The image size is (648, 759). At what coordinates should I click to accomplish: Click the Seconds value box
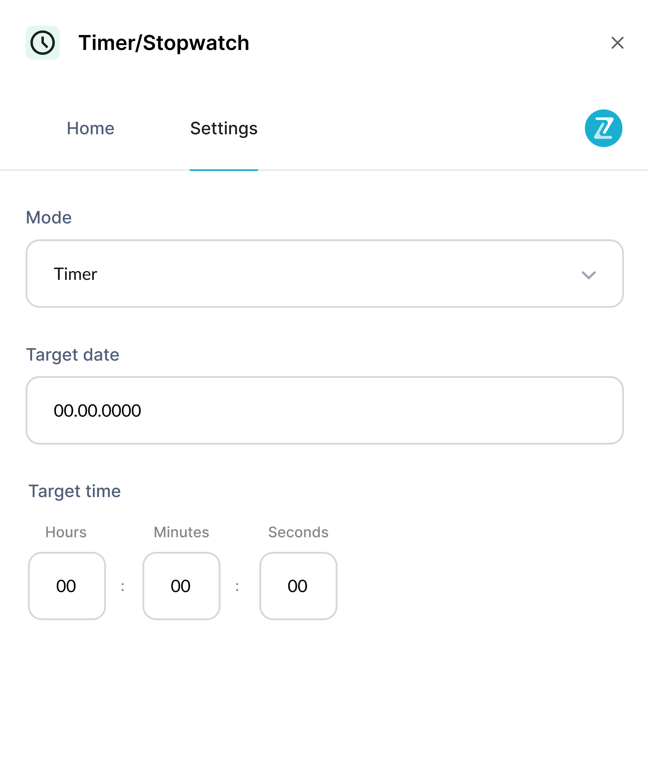[x=298, y=586]
